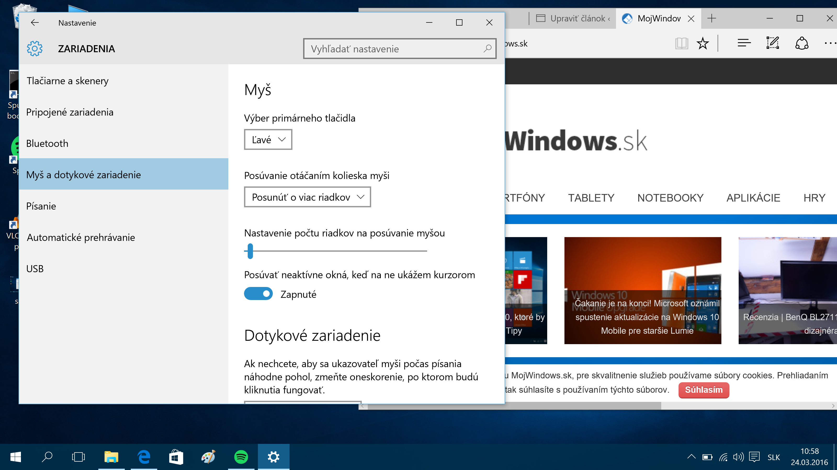Image resolution: width=837 pixels, height=470 pixels.
Task: Open the primary button Ľavé dropdown
Action: pyautogui.click(x=268, y=139)
